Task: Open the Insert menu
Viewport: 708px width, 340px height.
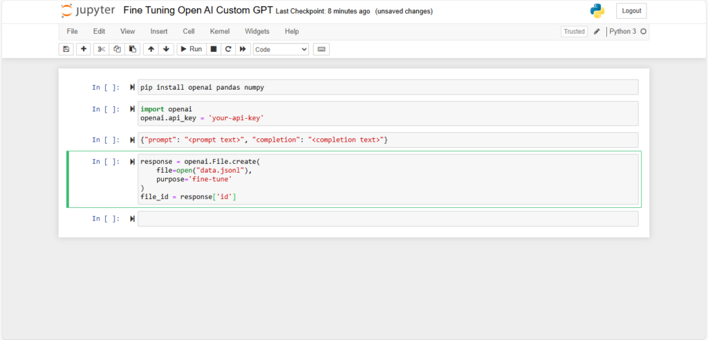Action: pos(159,32)
